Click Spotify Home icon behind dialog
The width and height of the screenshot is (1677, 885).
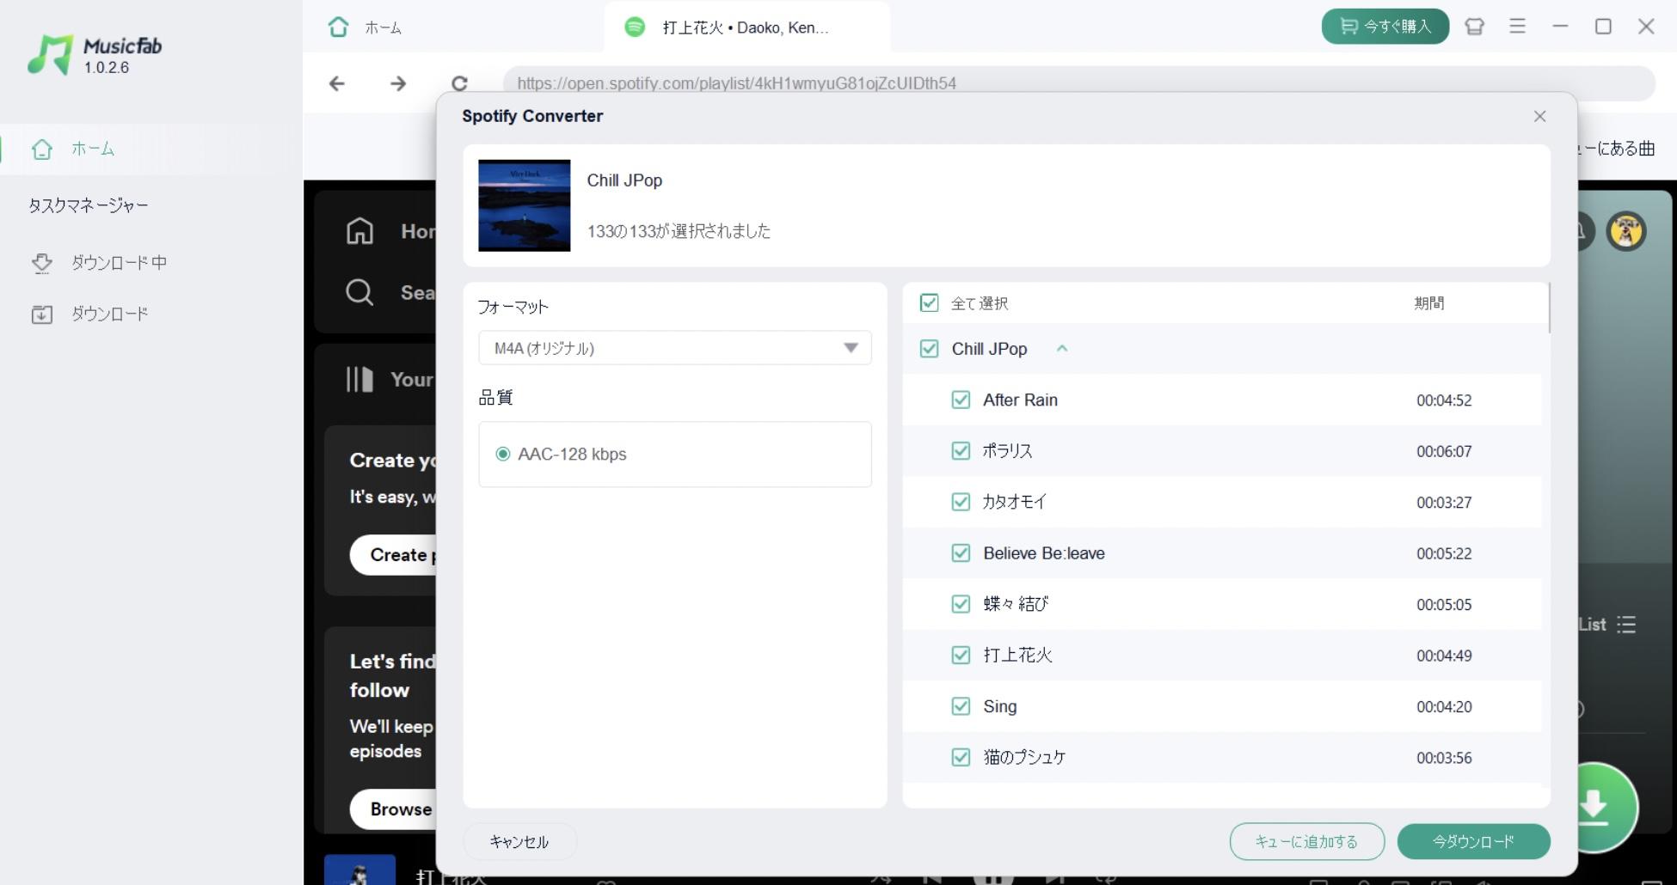359,230
